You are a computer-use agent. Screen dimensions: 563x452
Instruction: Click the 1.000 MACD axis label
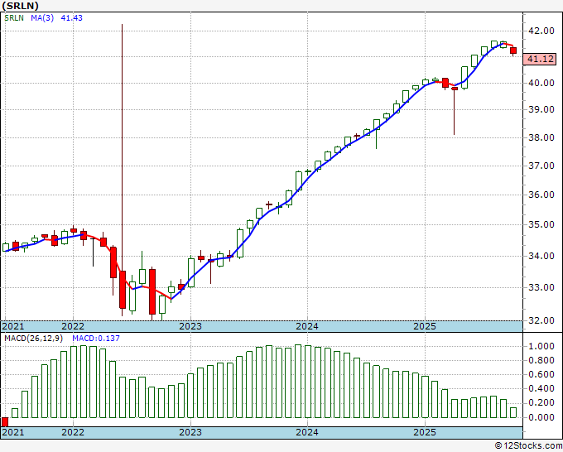[x=541, y=346]
